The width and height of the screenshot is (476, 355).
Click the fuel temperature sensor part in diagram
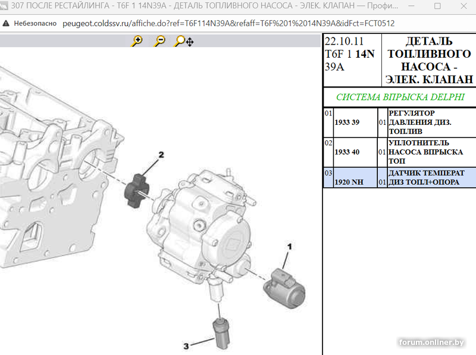221,334
